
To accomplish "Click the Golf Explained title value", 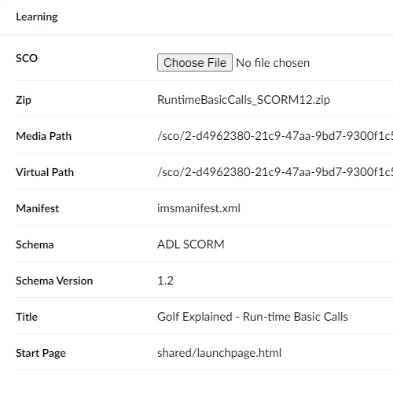I will [252, 317].
